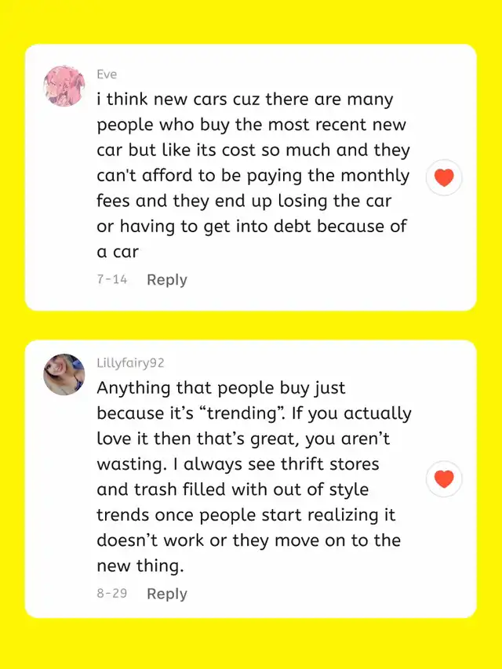Viewport: 502px width, 669px height.
Task: Click the Lillyfairy92 username
Action: pyautogui.click(x=130, y=363)
